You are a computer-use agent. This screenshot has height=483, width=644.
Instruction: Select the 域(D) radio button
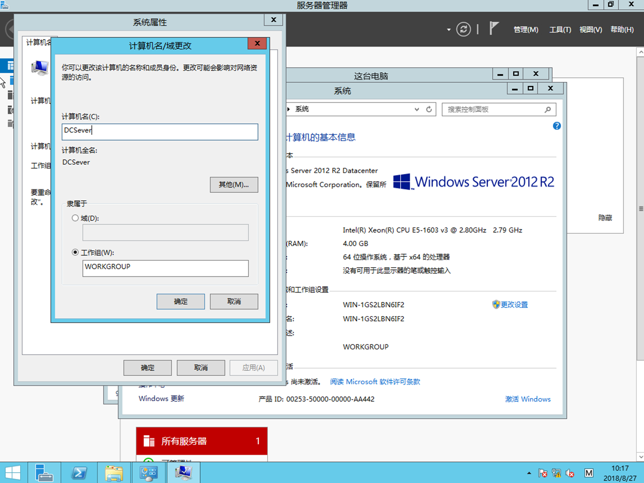coord(75,218)
